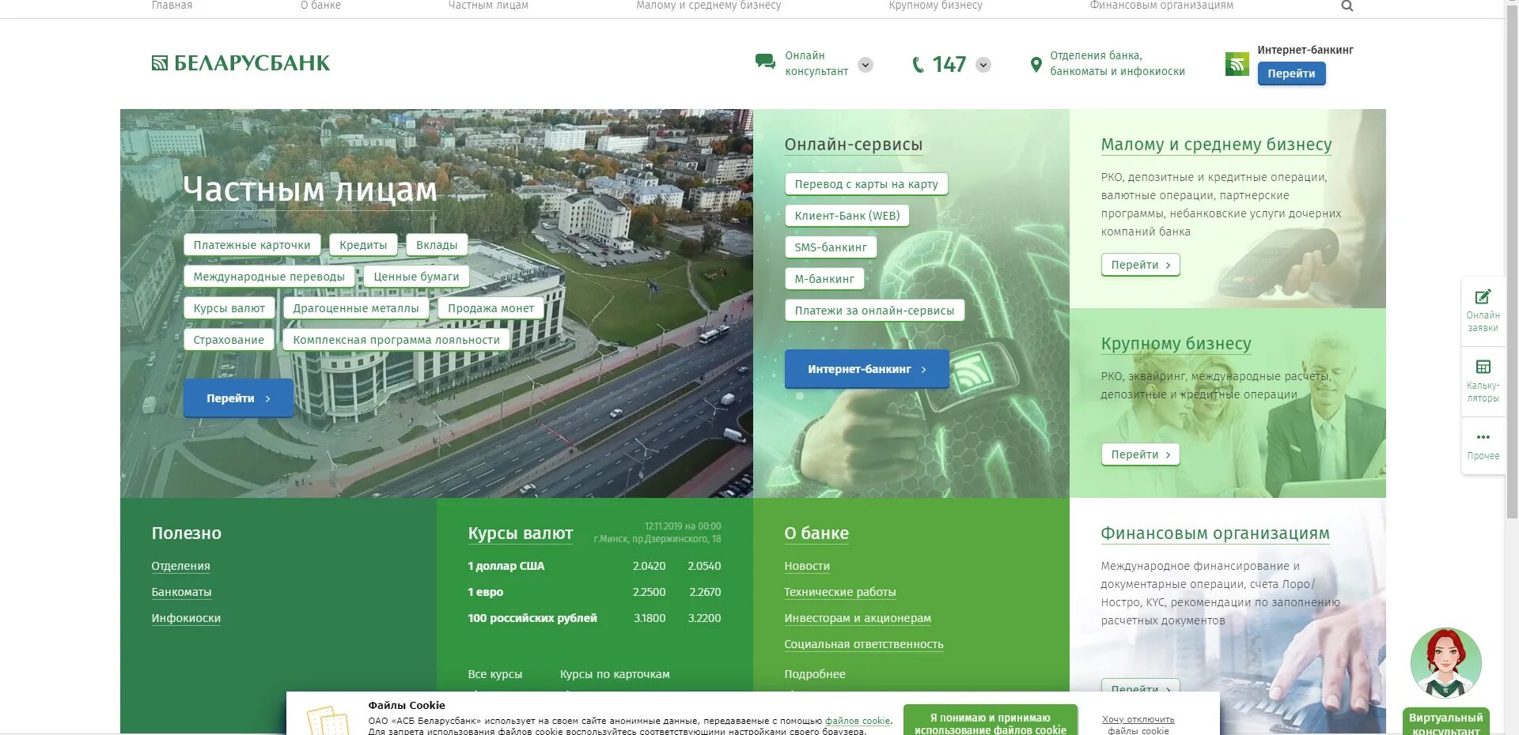Open М-банкинг
The image size is (1519, 735).
824,279
